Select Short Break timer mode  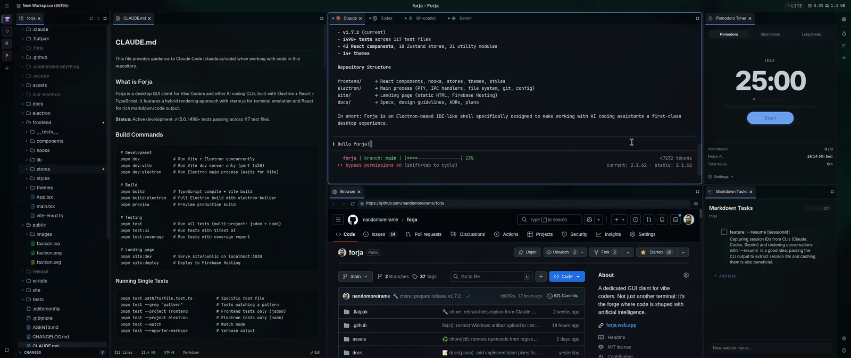[770, 34]
